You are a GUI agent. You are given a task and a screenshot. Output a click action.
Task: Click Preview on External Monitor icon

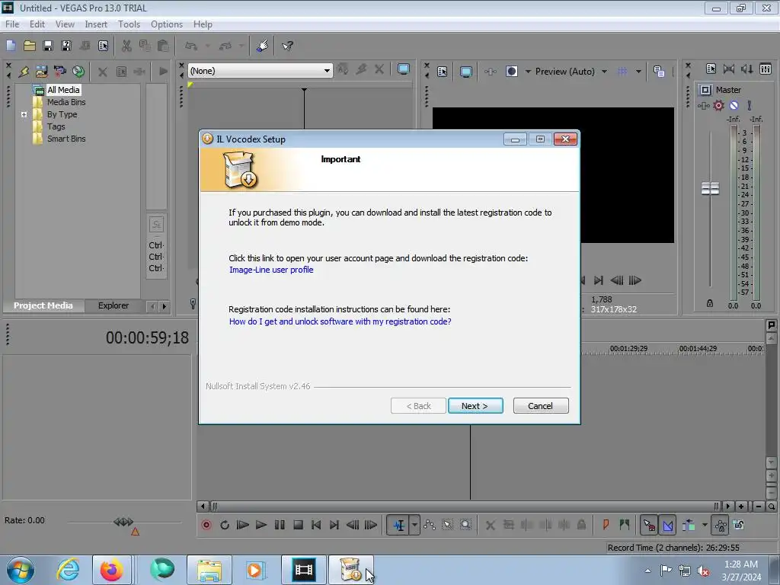coord(465,72)
